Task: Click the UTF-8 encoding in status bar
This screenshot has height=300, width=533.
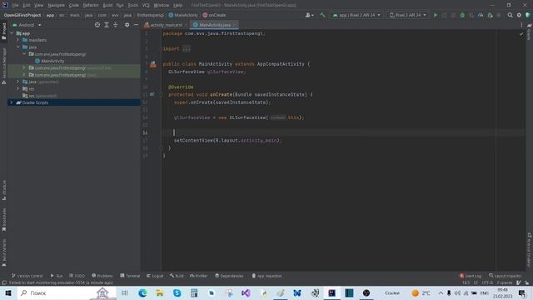Action: tap(486, 282)
